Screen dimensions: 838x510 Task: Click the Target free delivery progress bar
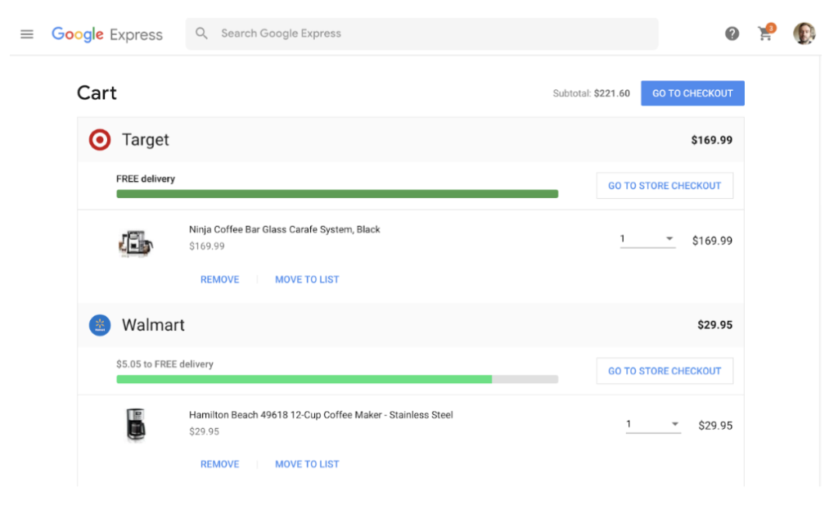337,194
